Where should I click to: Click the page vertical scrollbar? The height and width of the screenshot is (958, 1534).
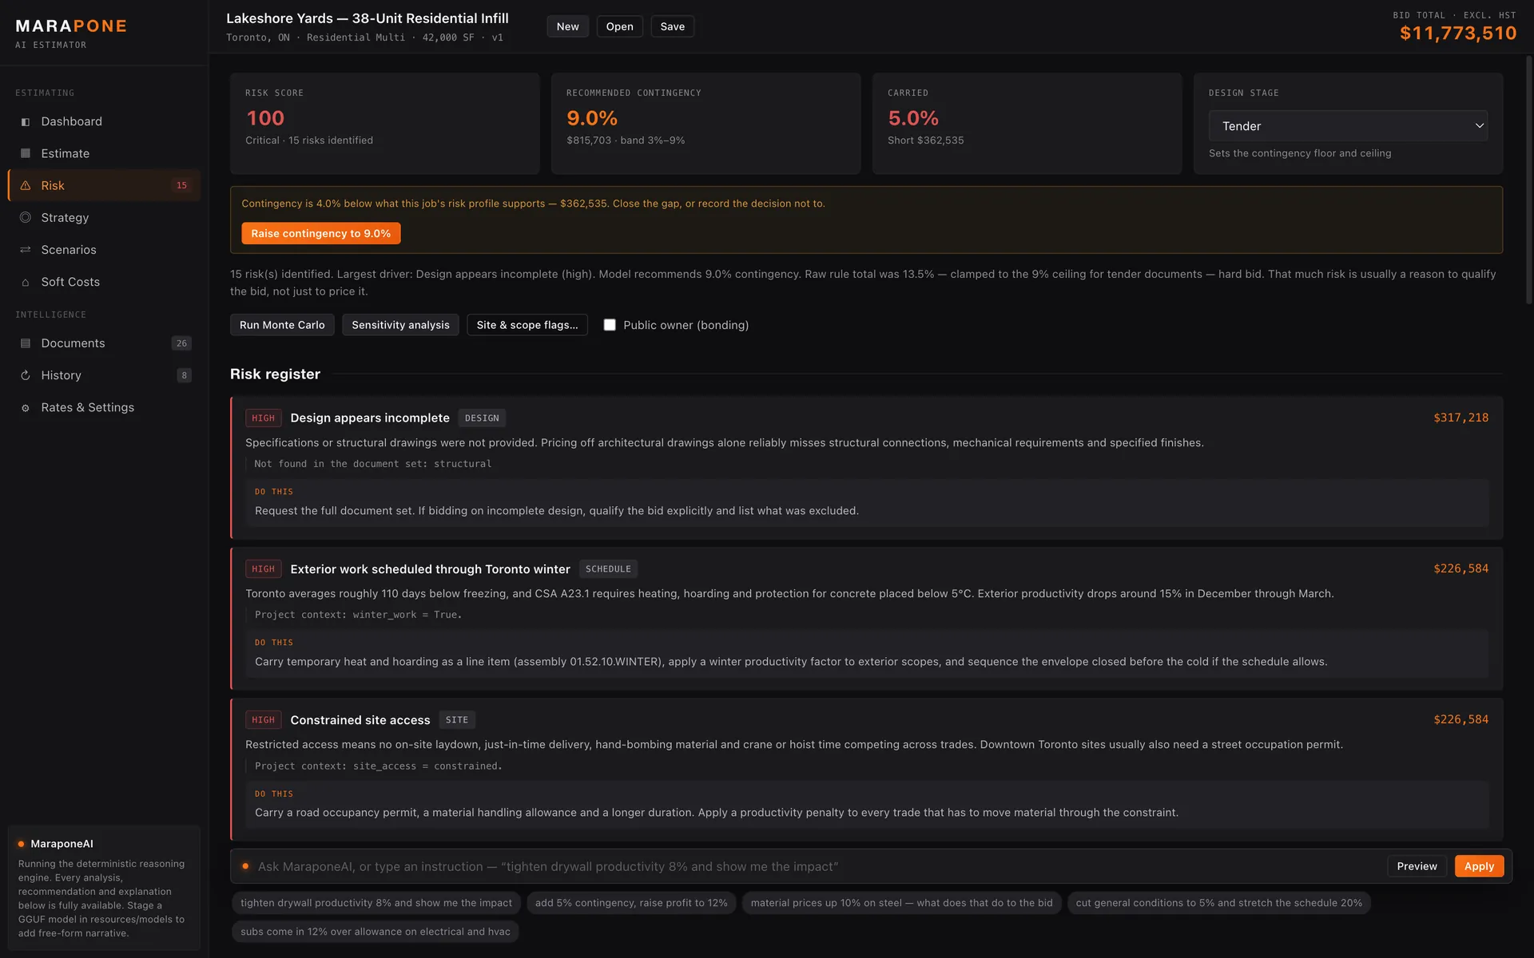coord(1529,180)
